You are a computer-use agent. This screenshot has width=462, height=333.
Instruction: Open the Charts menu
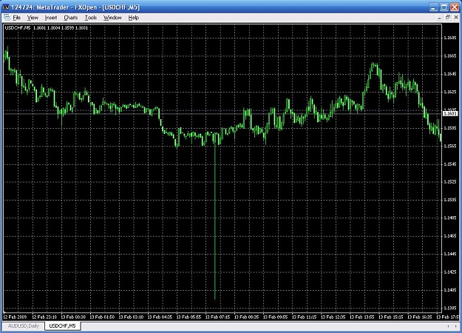[71, 18]
